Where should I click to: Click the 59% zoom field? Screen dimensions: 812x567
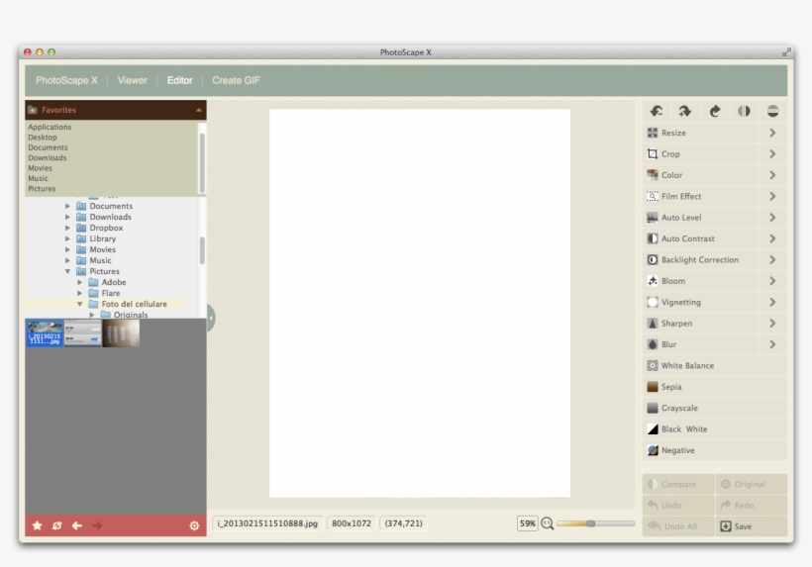(527, 523)
